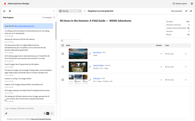
Task: Toggle the magic wand icon in message box
Action: tap(48, 113)
